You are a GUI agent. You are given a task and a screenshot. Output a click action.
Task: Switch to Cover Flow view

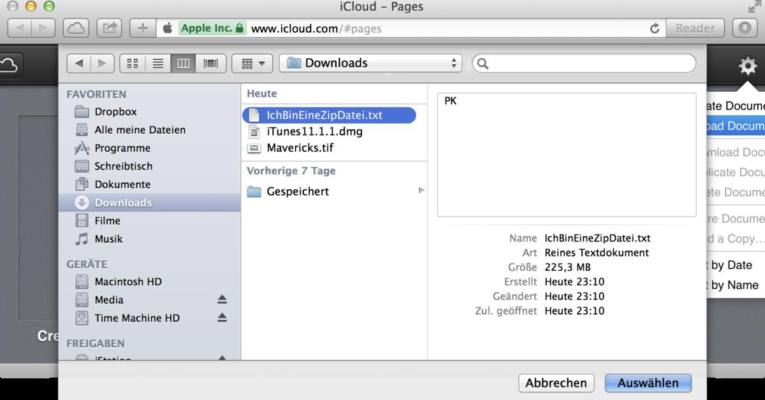click(x=210, y=63)
